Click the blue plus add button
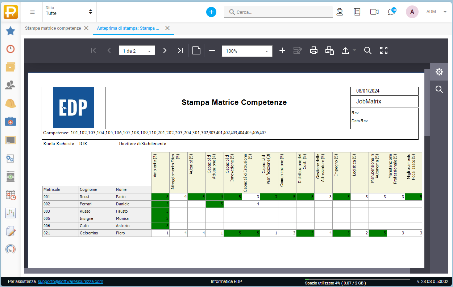Image resolution: width=453 pixels, height=287 pixels. click(x=211, y=12)
